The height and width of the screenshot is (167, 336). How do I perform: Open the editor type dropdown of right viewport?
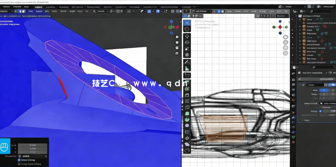tap(186, 12)
